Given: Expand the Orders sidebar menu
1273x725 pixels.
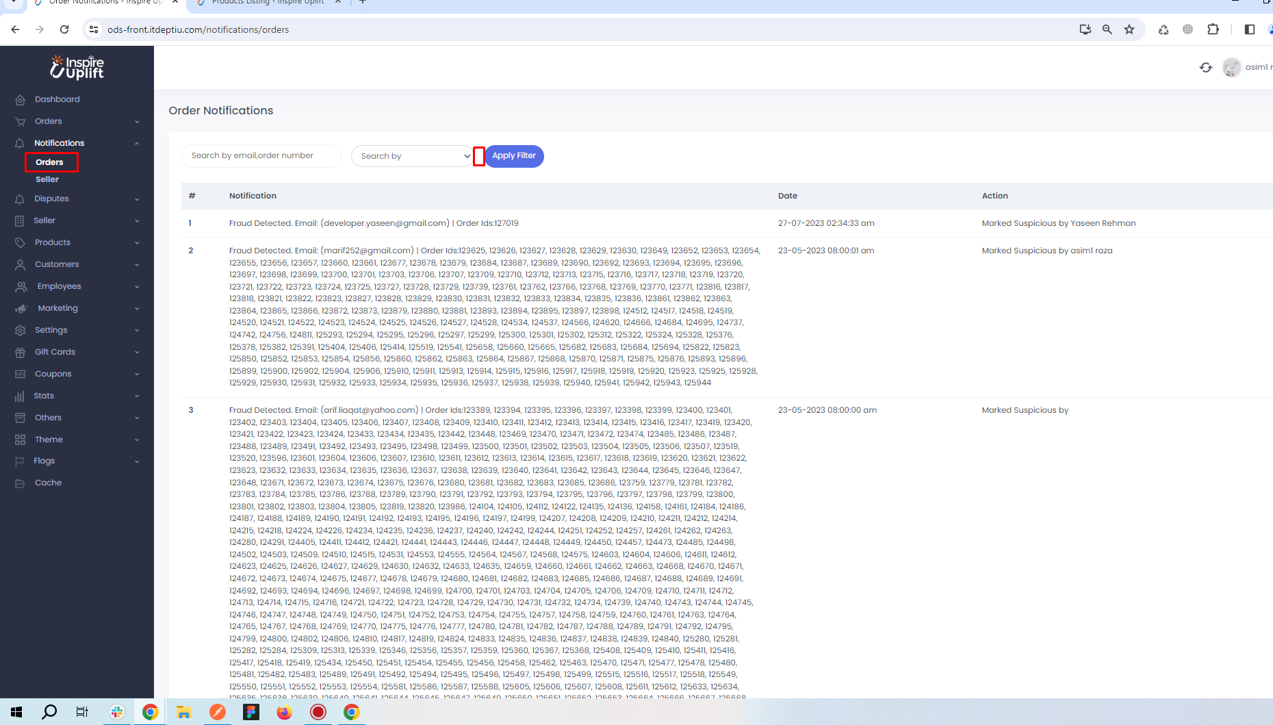Looking at the screenshot, I should pyautogui.click(x=48, y=121).
